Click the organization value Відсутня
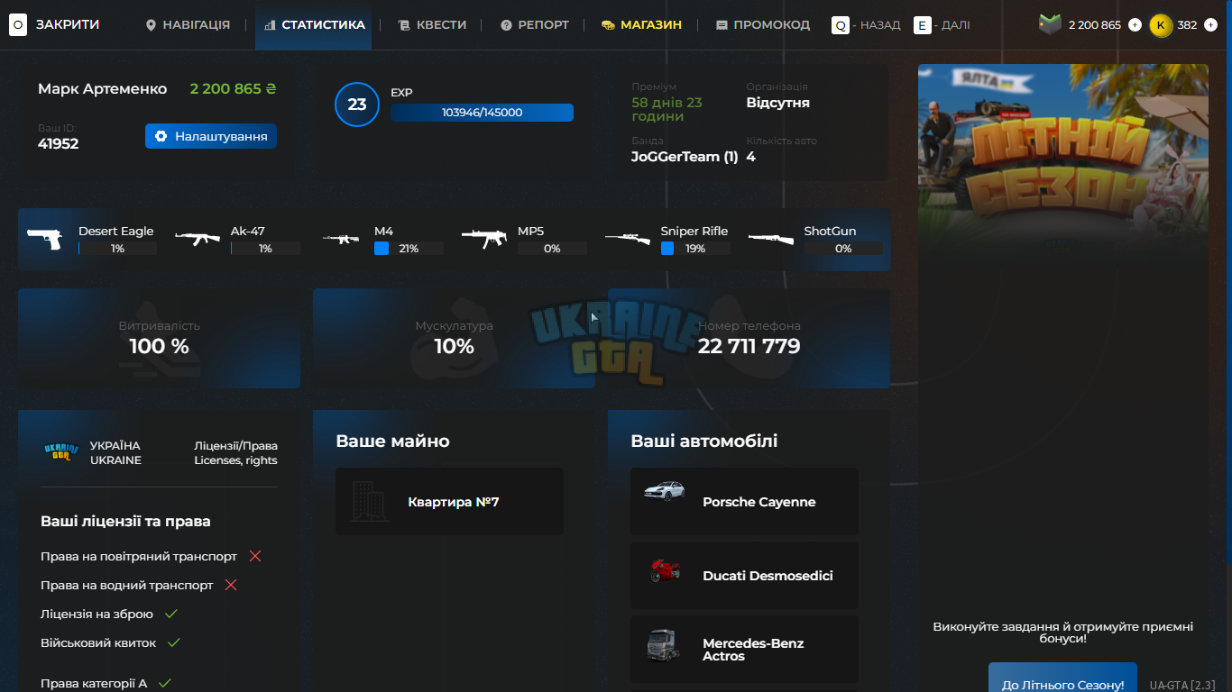 point(777,103)
